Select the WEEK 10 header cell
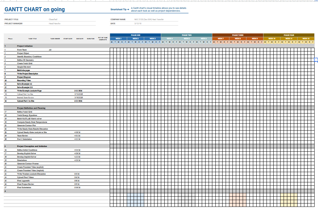 point(272,39)
